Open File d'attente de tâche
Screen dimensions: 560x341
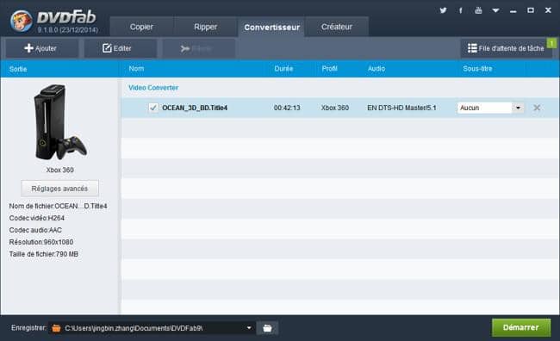point(506,48)
